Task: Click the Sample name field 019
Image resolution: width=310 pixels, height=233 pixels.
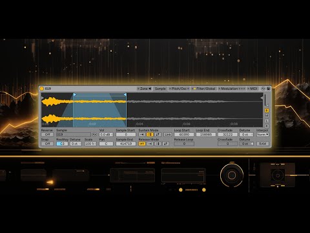Action: pos(74,135)
